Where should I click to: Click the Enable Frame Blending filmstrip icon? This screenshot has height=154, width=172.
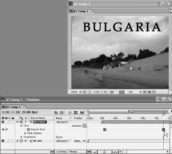point(76,112)
